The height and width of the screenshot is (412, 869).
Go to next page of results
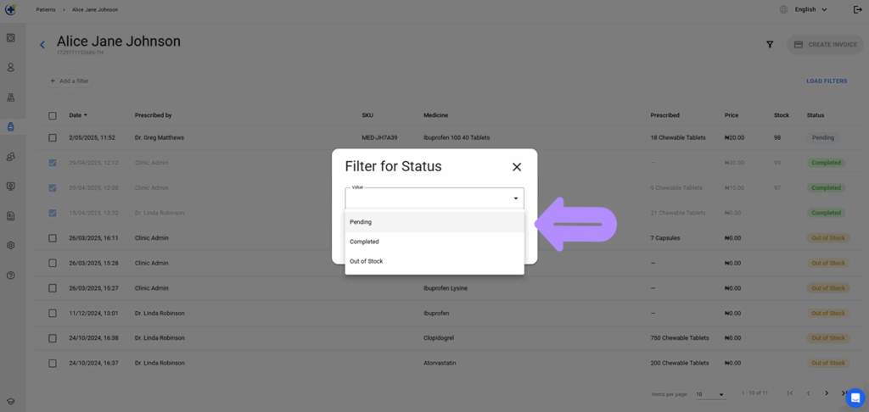[x=827, y=393]
